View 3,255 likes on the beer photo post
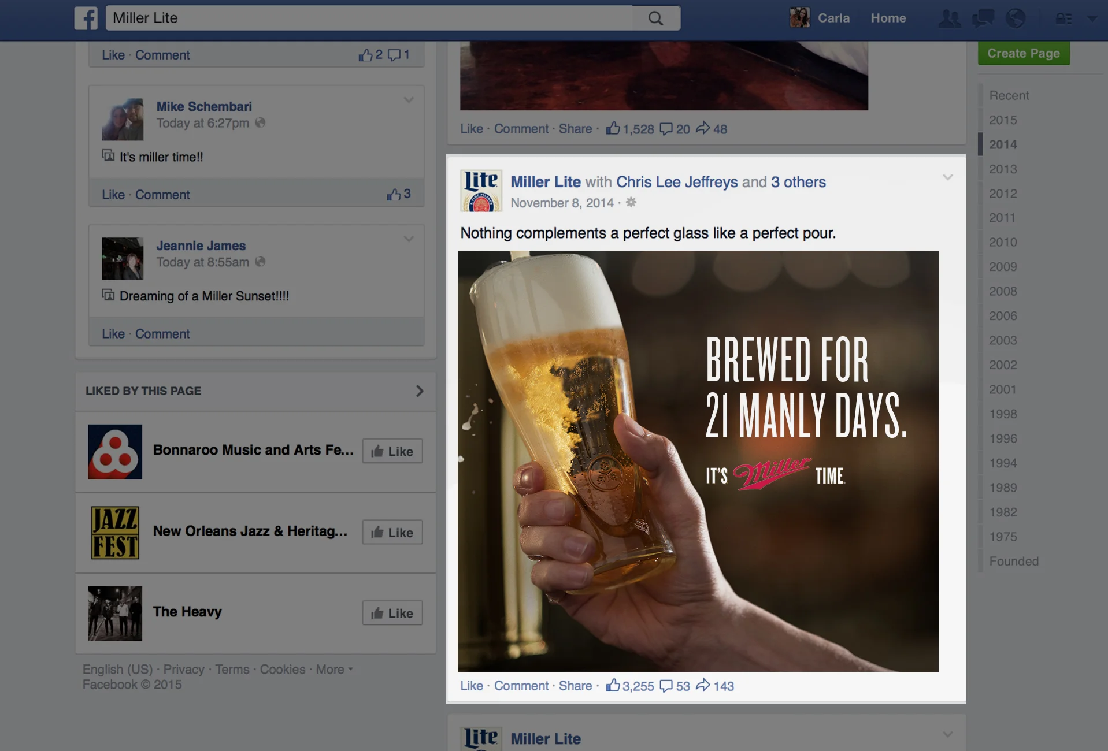Screen dimensions: 1108x751 pyautogui.click(x=630, y=686)
